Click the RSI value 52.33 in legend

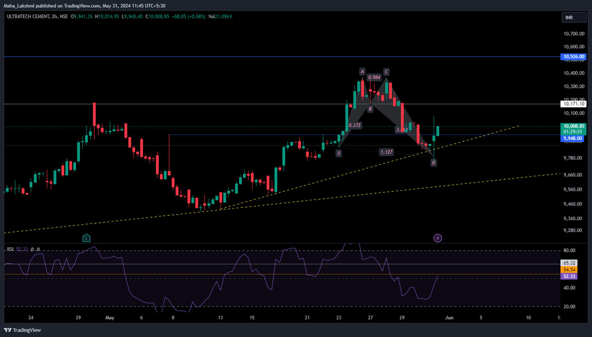(x=22, y=249)
